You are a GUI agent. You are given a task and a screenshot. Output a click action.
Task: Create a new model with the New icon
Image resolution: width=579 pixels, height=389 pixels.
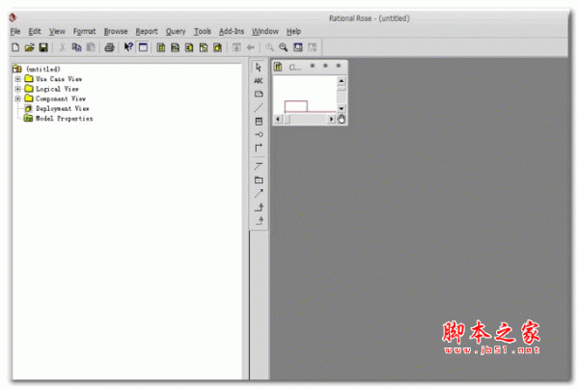tap(15, 47)
